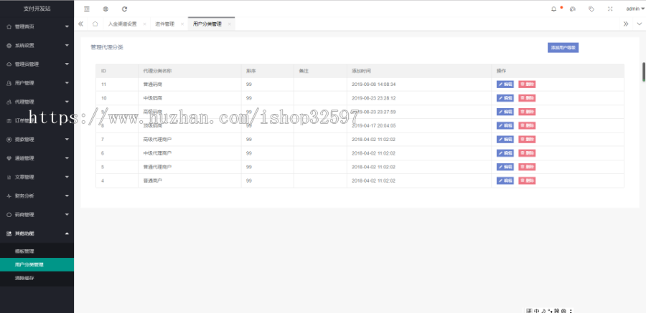This screenshot has height=313, width=646.
Task: Click the 财务分析 chart icon in the sidebar
Action: point(9,196)
